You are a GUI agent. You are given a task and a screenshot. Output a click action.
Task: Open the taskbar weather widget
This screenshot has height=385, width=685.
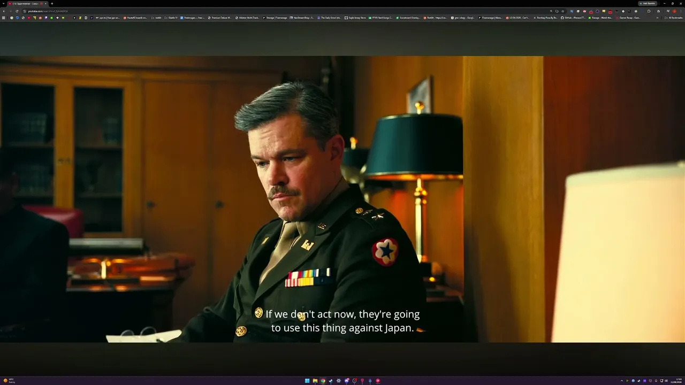(x=9, y=381)
